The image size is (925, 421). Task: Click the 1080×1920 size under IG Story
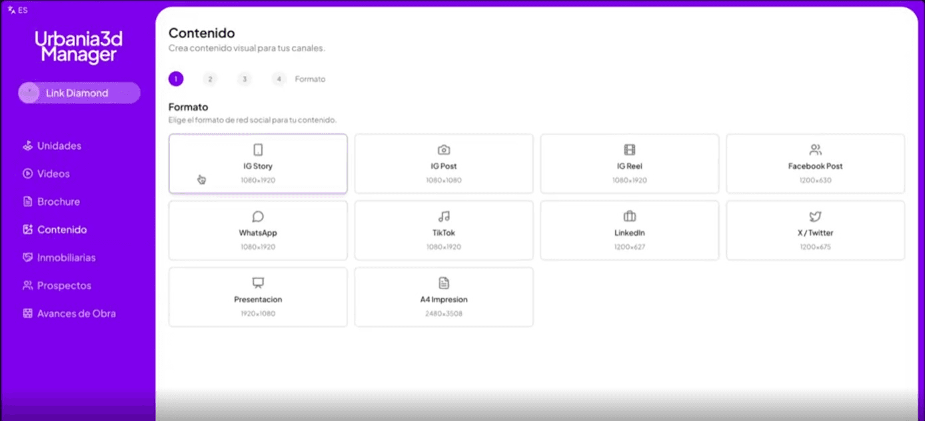pyautogui.click(x=258, y=181)
